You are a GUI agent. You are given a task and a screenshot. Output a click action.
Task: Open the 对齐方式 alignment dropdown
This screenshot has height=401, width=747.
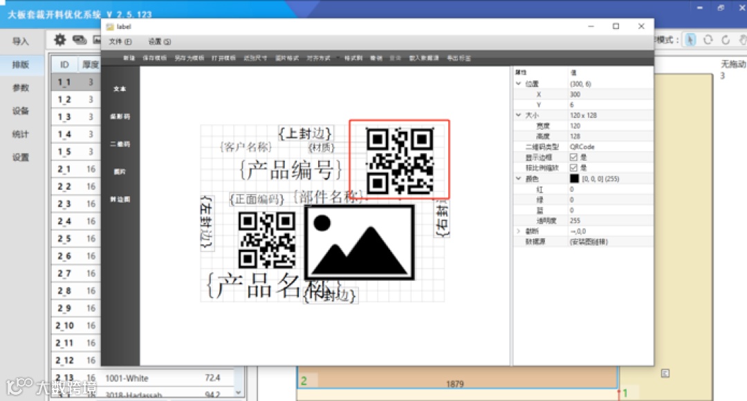pos(319,58)
